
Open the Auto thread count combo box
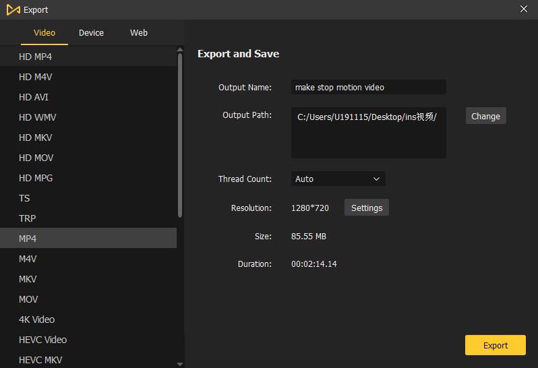coord(338,179)
